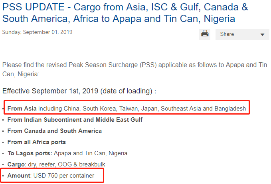
Task: Click the Sunday, September 01, 2019 date
Action: pos(38,32)
